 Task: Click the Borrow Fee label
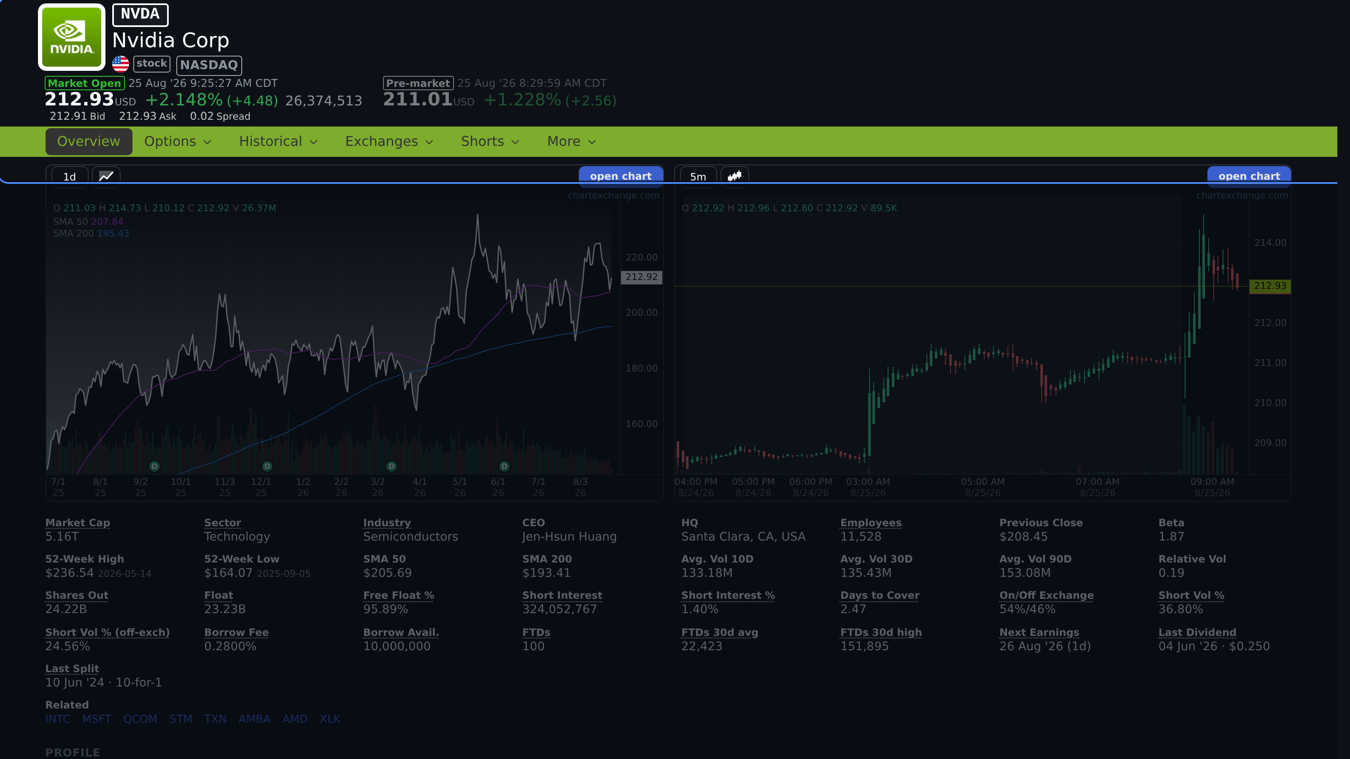coord(236,632)
